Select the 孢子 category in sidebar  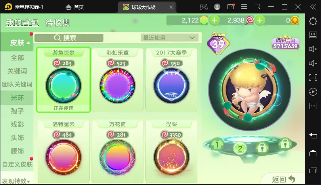(x=17, y=111)
